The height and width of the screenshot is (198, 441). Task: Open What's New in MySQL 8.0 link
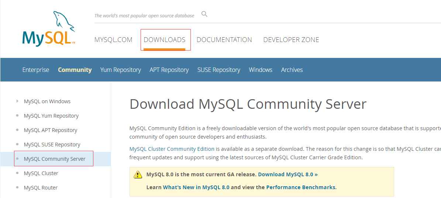coord(196,187)
